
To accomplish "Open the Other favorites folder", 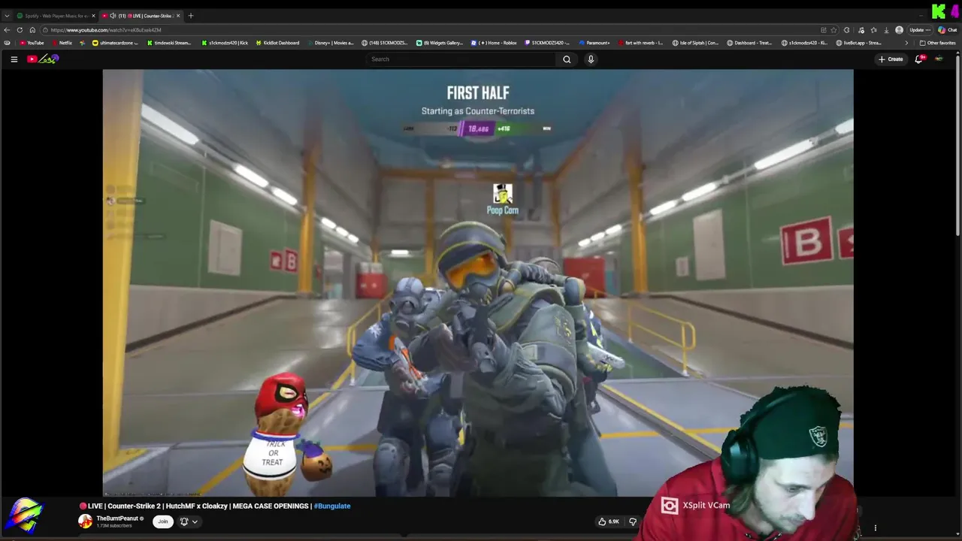I will point(937,43).
